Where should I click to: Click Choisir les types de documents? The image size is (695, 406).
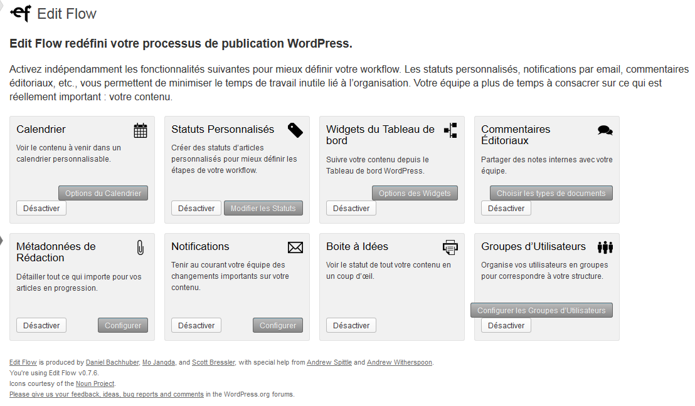[551, 193]
